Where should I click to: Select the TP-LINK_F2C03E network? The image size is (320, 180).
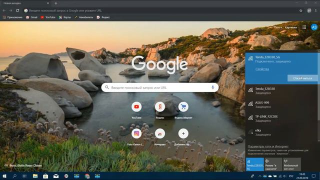[281, 118]
